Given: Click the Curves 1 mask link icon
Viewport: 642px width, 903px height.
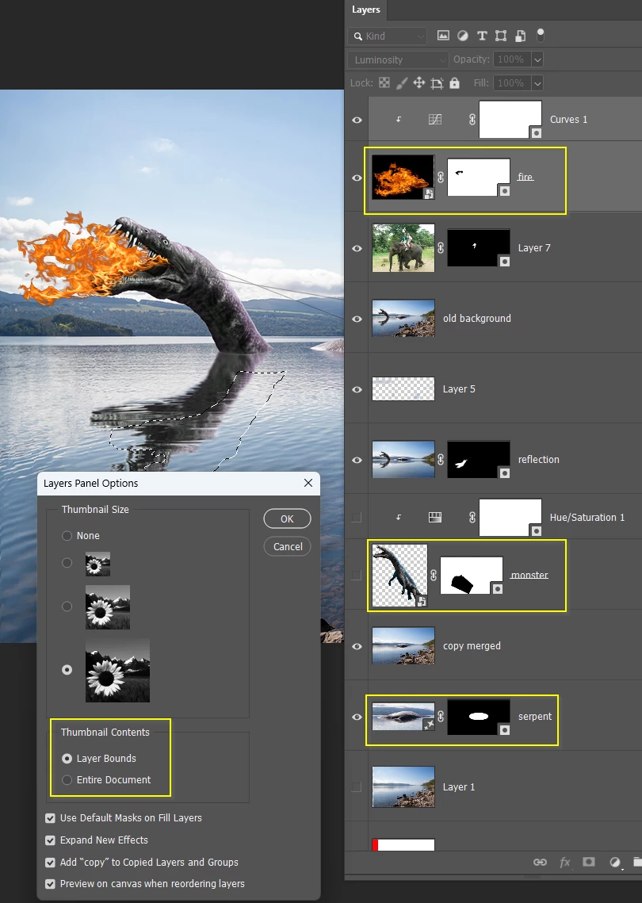Looking at the screenshot, I should tap(472, 119).
